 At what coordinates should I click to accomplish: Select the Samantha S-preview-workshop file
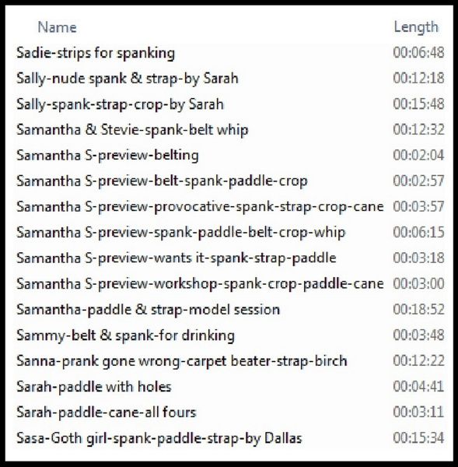(229, 283)
